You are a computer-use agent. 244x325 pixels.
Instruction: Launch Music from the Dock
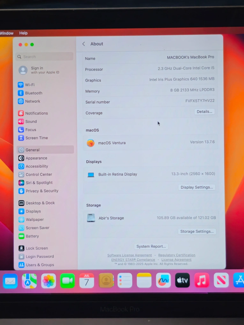tap(202, 280)
